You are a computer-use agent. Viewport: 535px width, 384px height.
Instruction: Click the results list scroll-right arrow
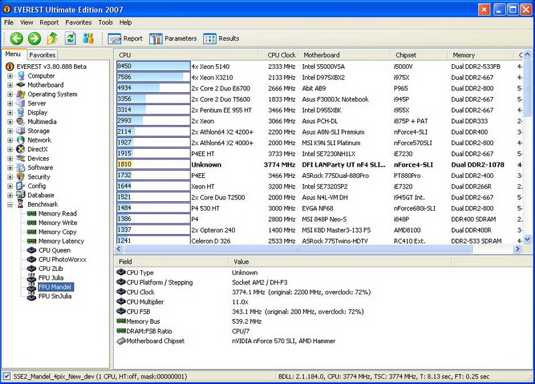(x=518, y=249)
